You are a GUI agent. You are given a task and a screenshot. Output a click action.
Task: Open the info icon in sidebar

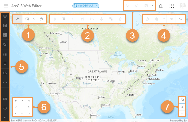pyautogui.click(x=5, y=108)
